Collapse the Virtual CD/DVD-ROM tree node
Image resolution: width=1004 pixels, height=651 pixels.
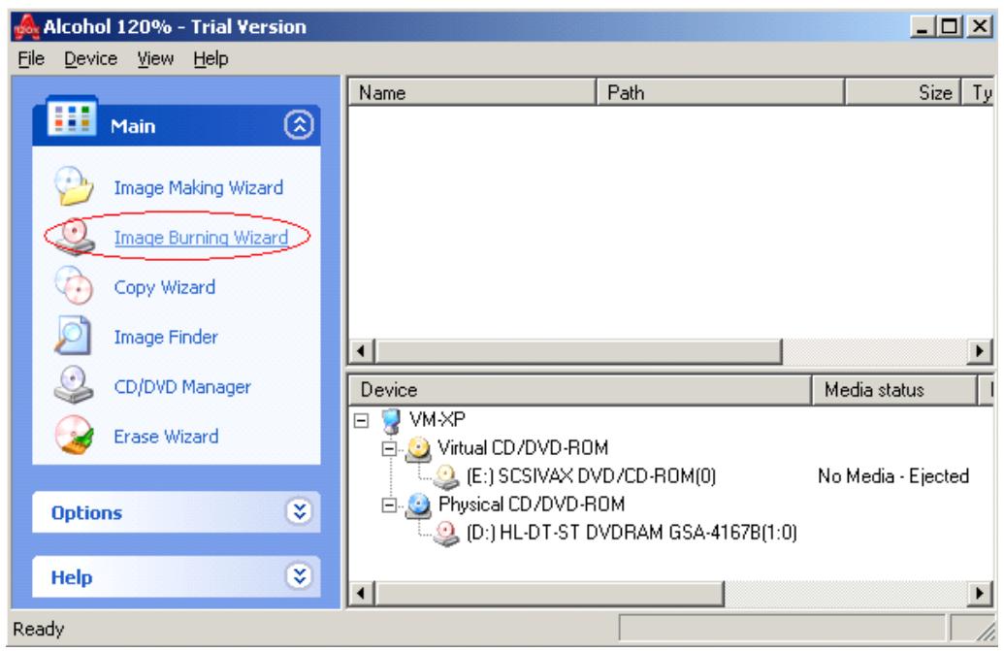[389, 449]
